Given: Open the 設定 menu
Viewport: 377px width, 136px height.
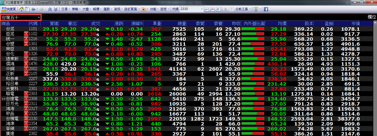Looking at the screenshot, I should tap(165, 9).
